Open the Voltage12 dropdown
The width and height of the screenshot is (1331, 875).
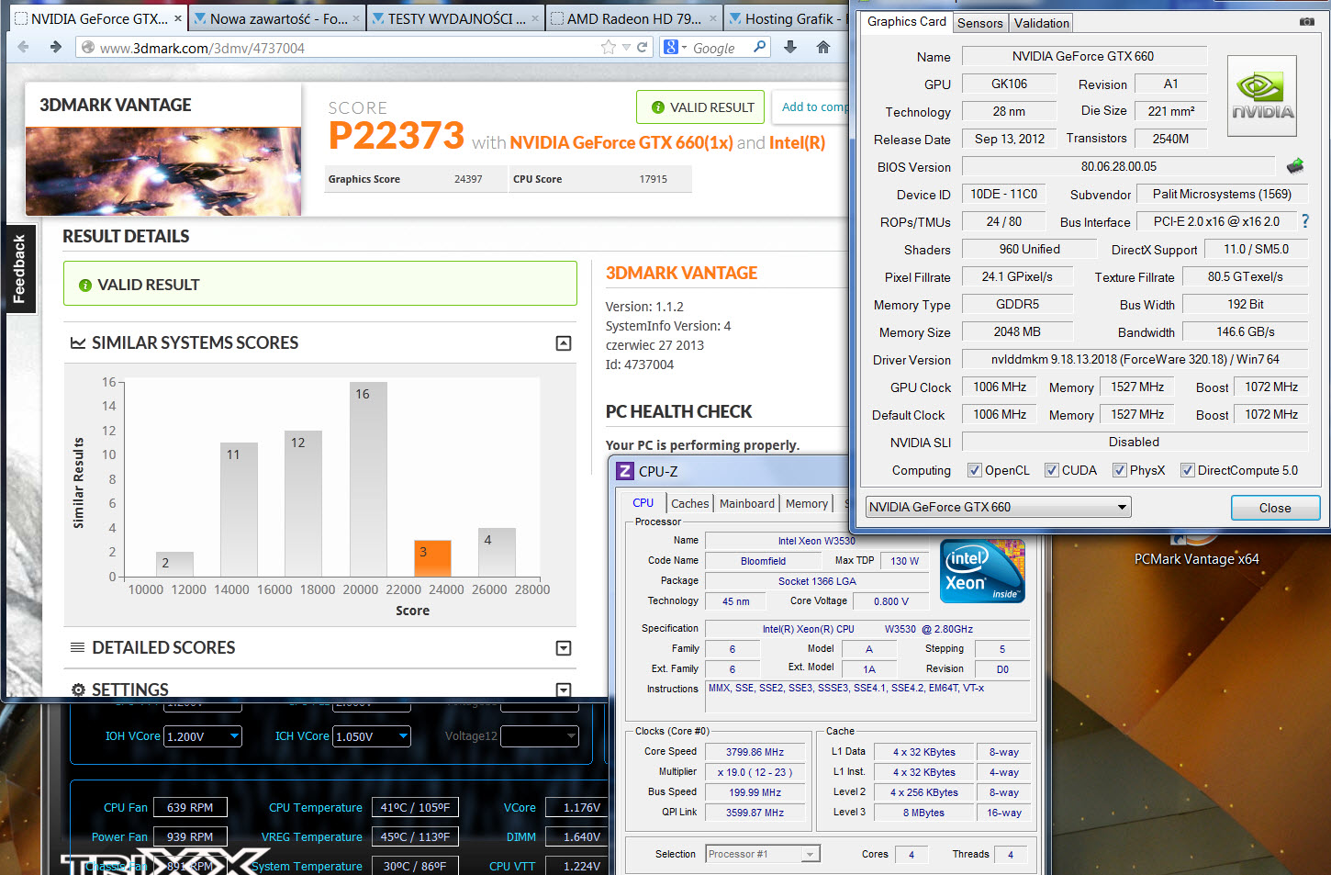(540, 736)
